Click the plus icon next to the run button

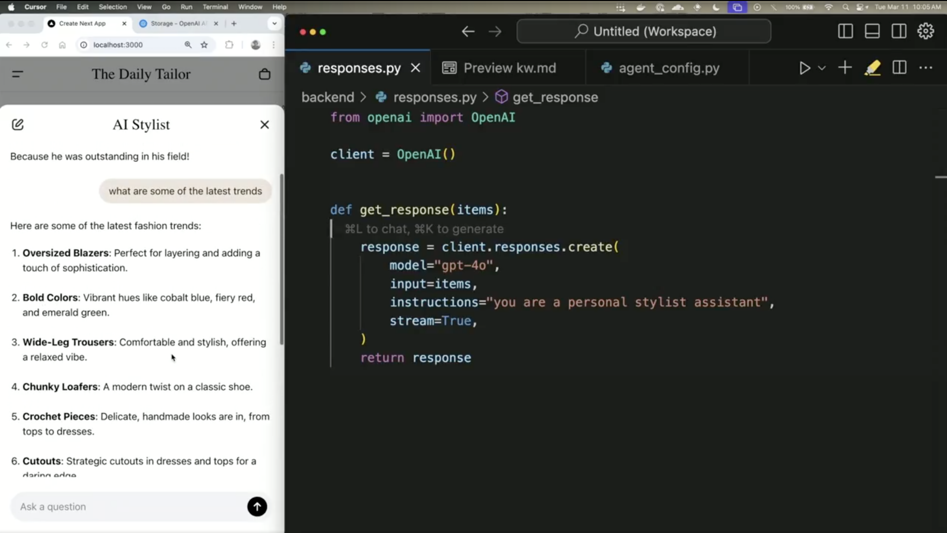pyautogui.click(x=844, y=68)
